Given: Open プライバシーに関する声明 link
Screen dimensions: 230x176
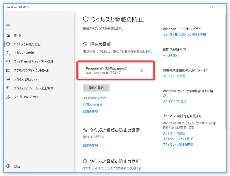Looking at the screenshot, I should tap(178, 145).
